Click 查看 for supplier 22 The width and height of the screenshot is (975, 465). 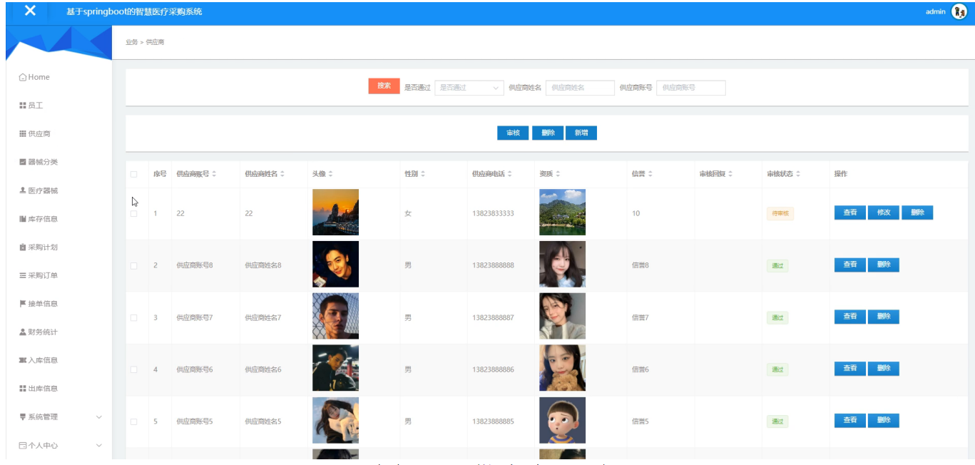click(850, 213)
